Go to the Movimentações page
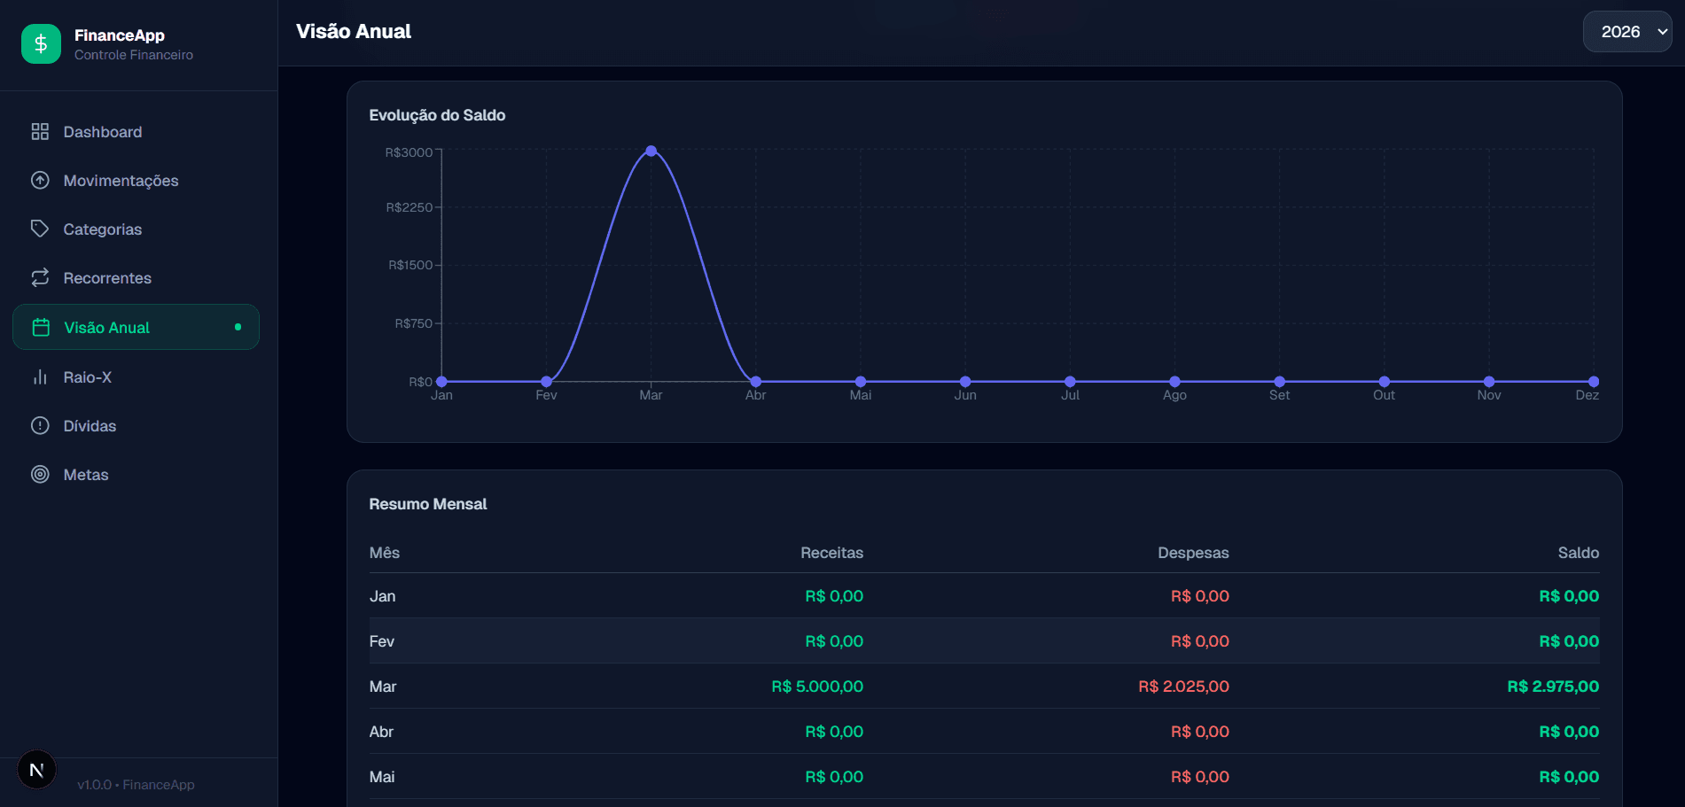 point(121,181)
